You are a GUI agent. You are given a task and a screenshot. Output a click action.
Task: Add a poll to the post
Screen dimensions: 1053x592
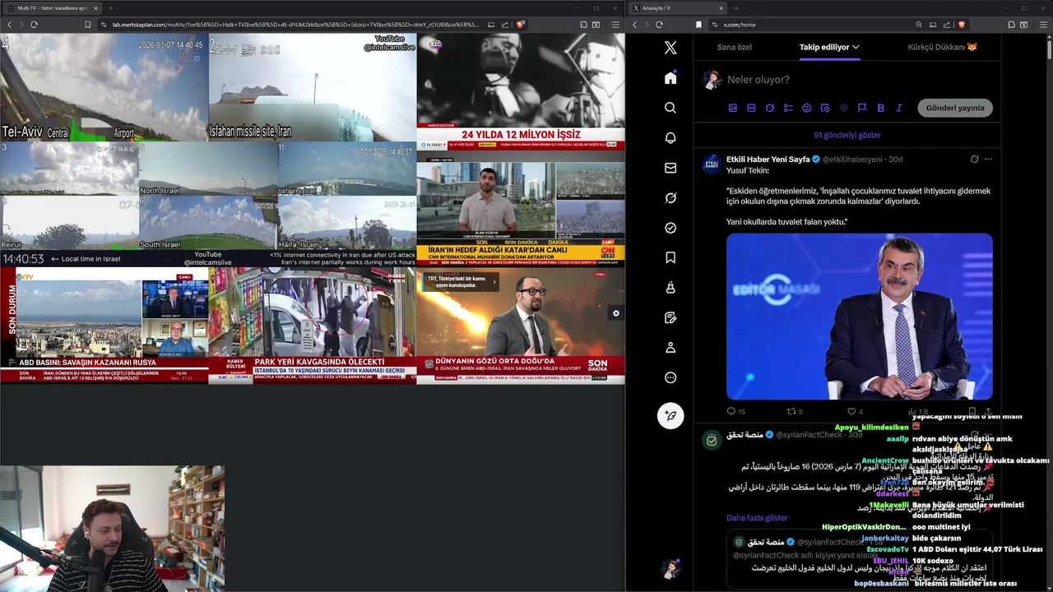[788, 108]
